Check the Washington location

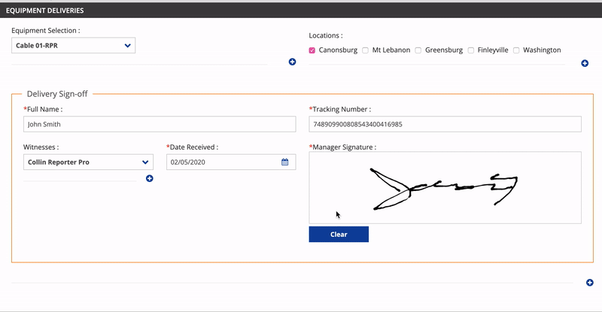pyautogui.click(x=516, y=50)
